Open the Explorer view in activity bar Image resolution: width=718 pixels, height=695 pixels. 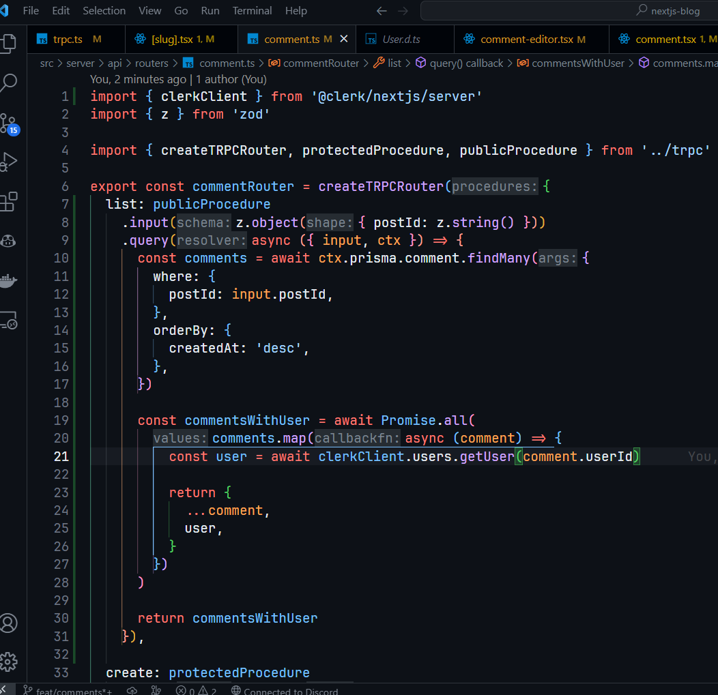(10, 44)
